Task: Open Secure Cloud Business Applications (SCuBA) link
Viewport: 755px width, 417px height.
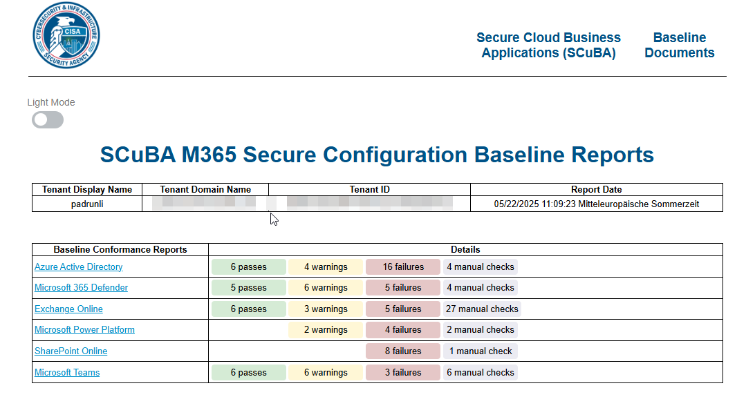Action: click(548, 45)
